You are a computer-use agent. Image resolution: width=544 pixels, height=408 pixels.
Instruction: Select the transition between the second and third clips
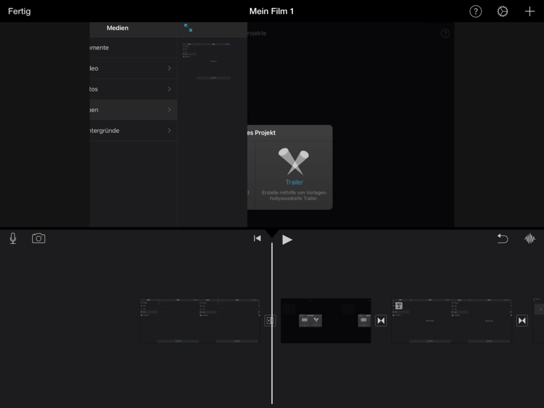(381, 320)
